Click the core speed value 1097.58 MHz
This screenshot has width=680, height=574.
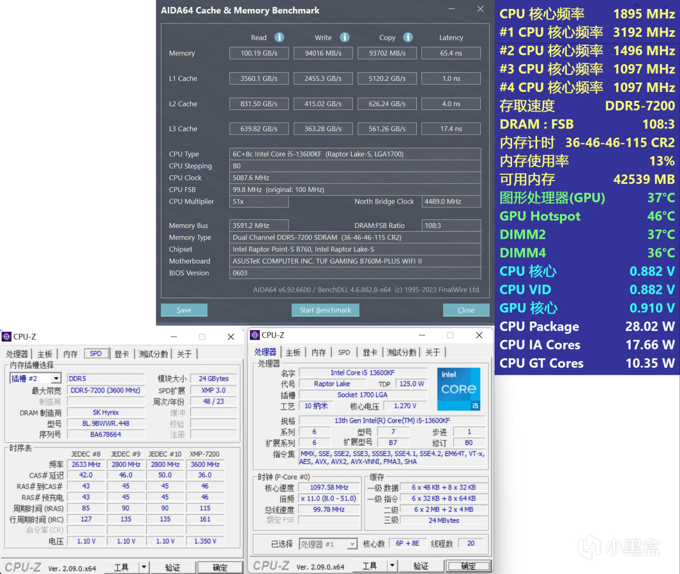tap(329, 487)
